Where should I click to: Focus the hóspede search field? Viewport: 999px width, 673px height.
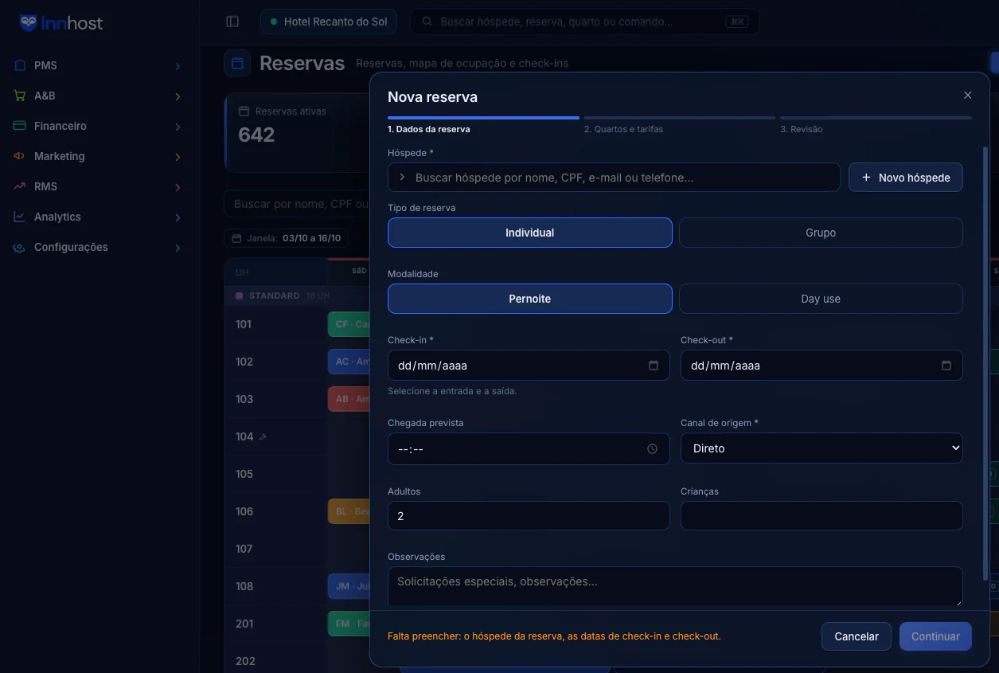coord(614,177)
